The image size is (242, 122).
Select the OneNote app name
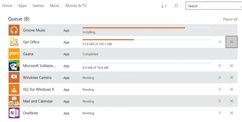click(30, 113)
